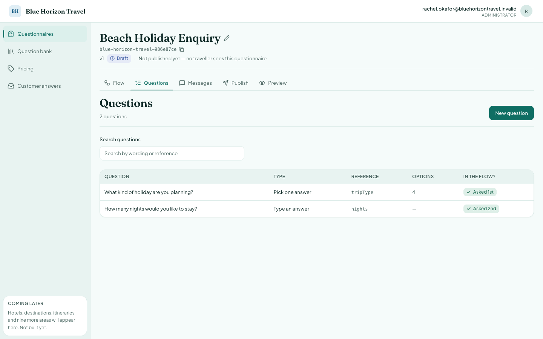543x339 pixels.
Task: Open the Preview tab
Action: pyautogui.click(x=273, y=83)
